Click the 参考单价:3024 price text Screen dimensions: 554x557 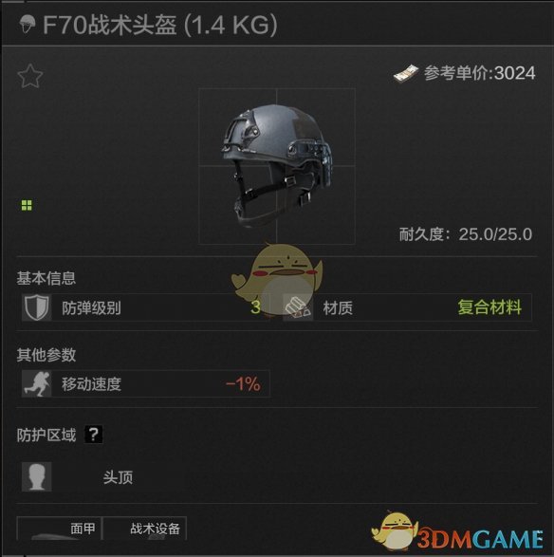point(480,73)
